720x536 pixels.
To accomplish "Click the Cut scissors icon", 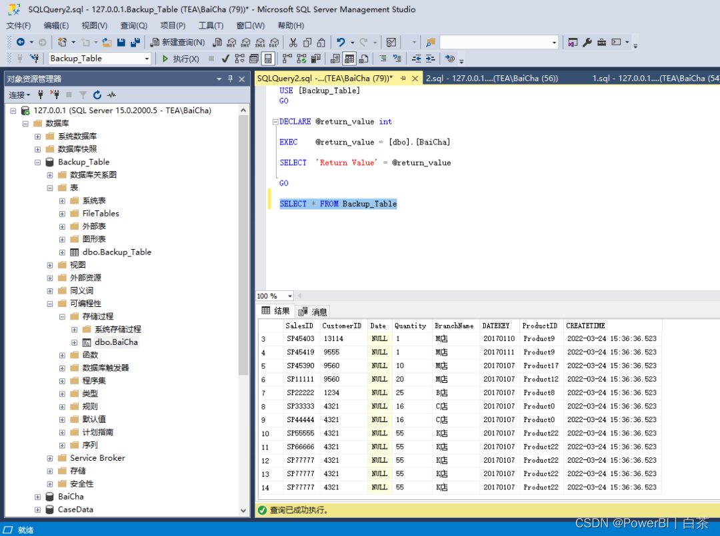I will pos(293,43).
